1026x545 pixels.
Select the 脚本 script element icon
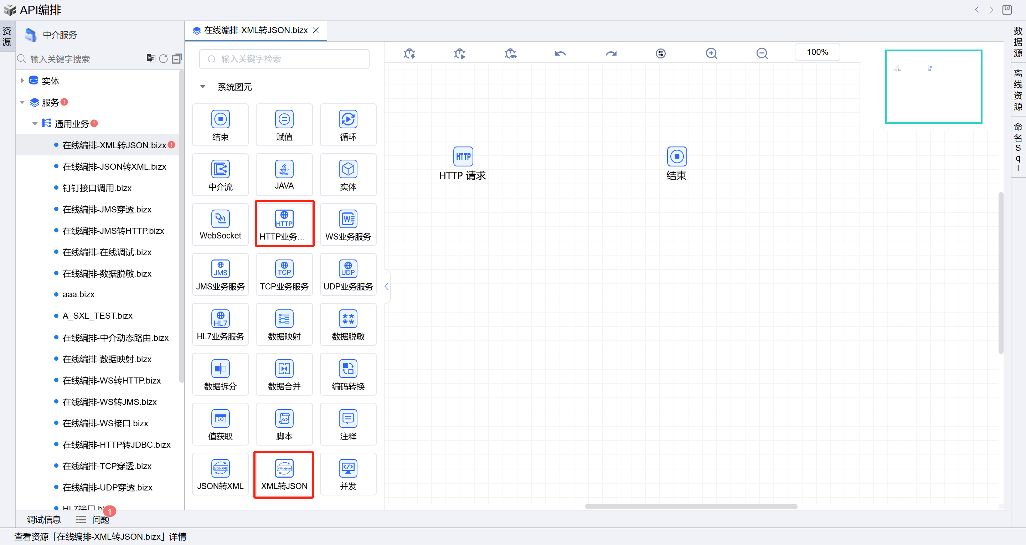coord(284,418)
